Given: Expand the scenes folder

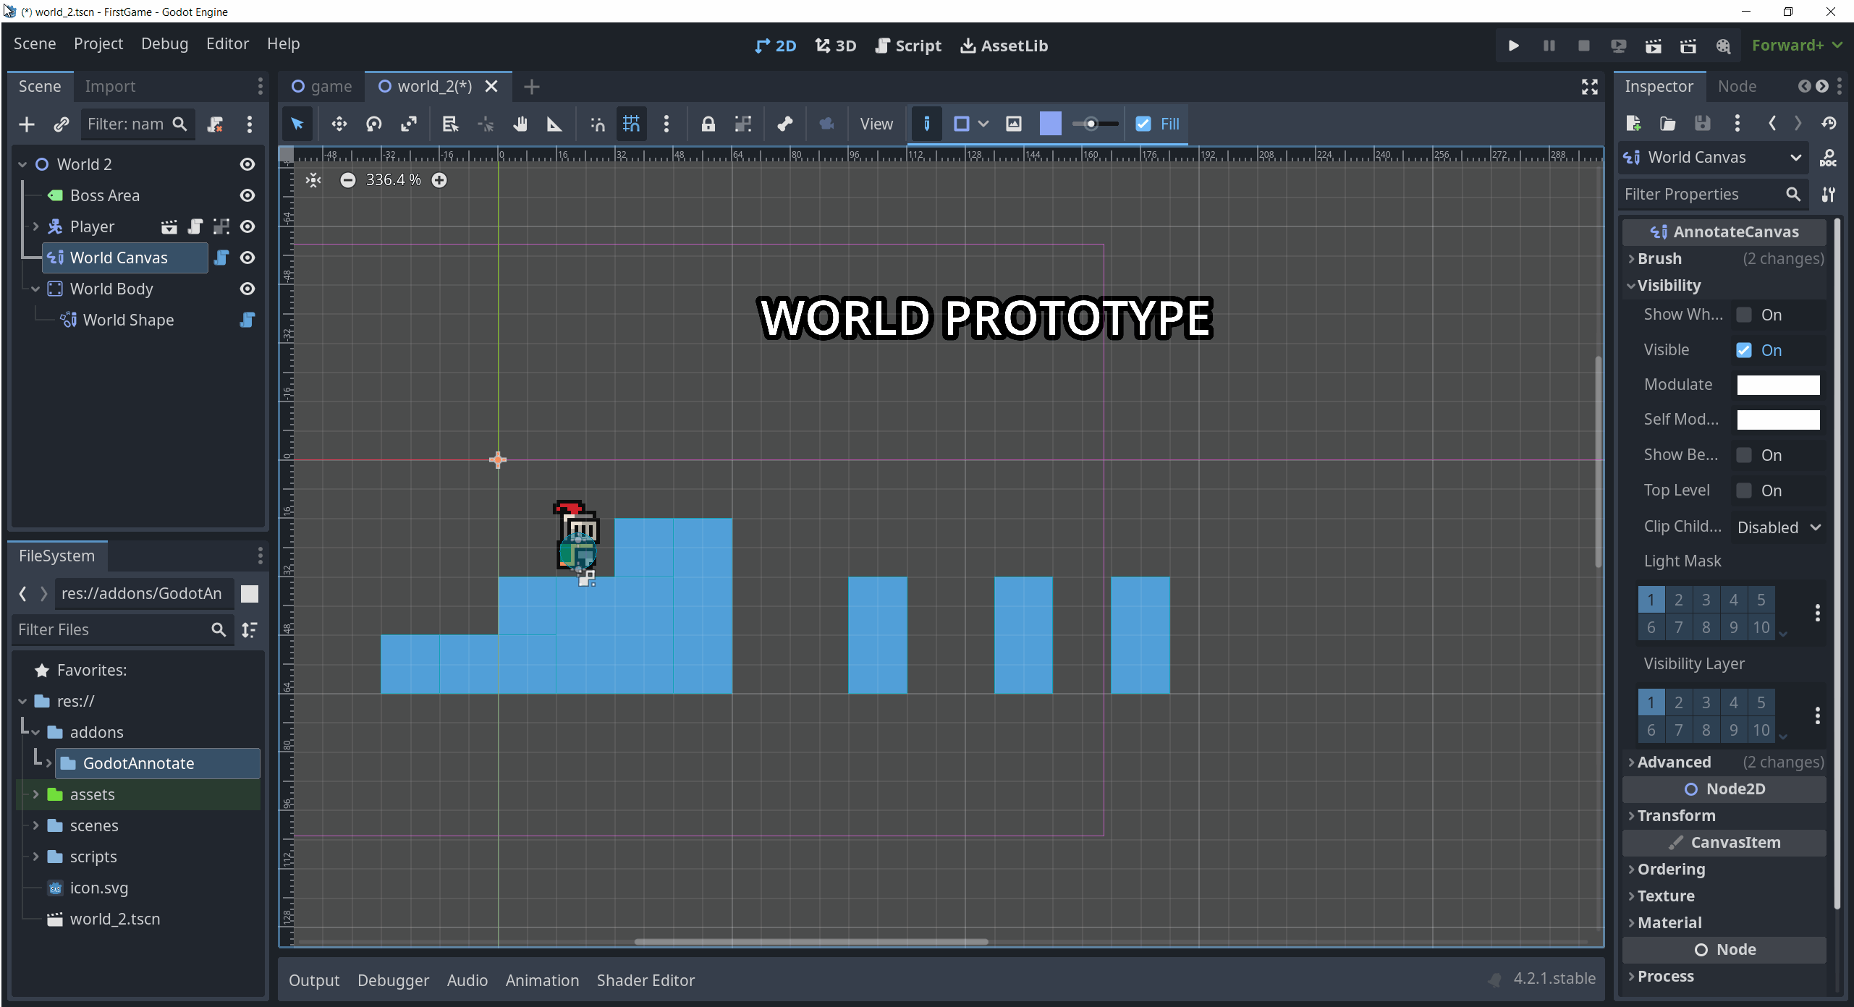Looking at the screenshot, I should click(35, 825).
